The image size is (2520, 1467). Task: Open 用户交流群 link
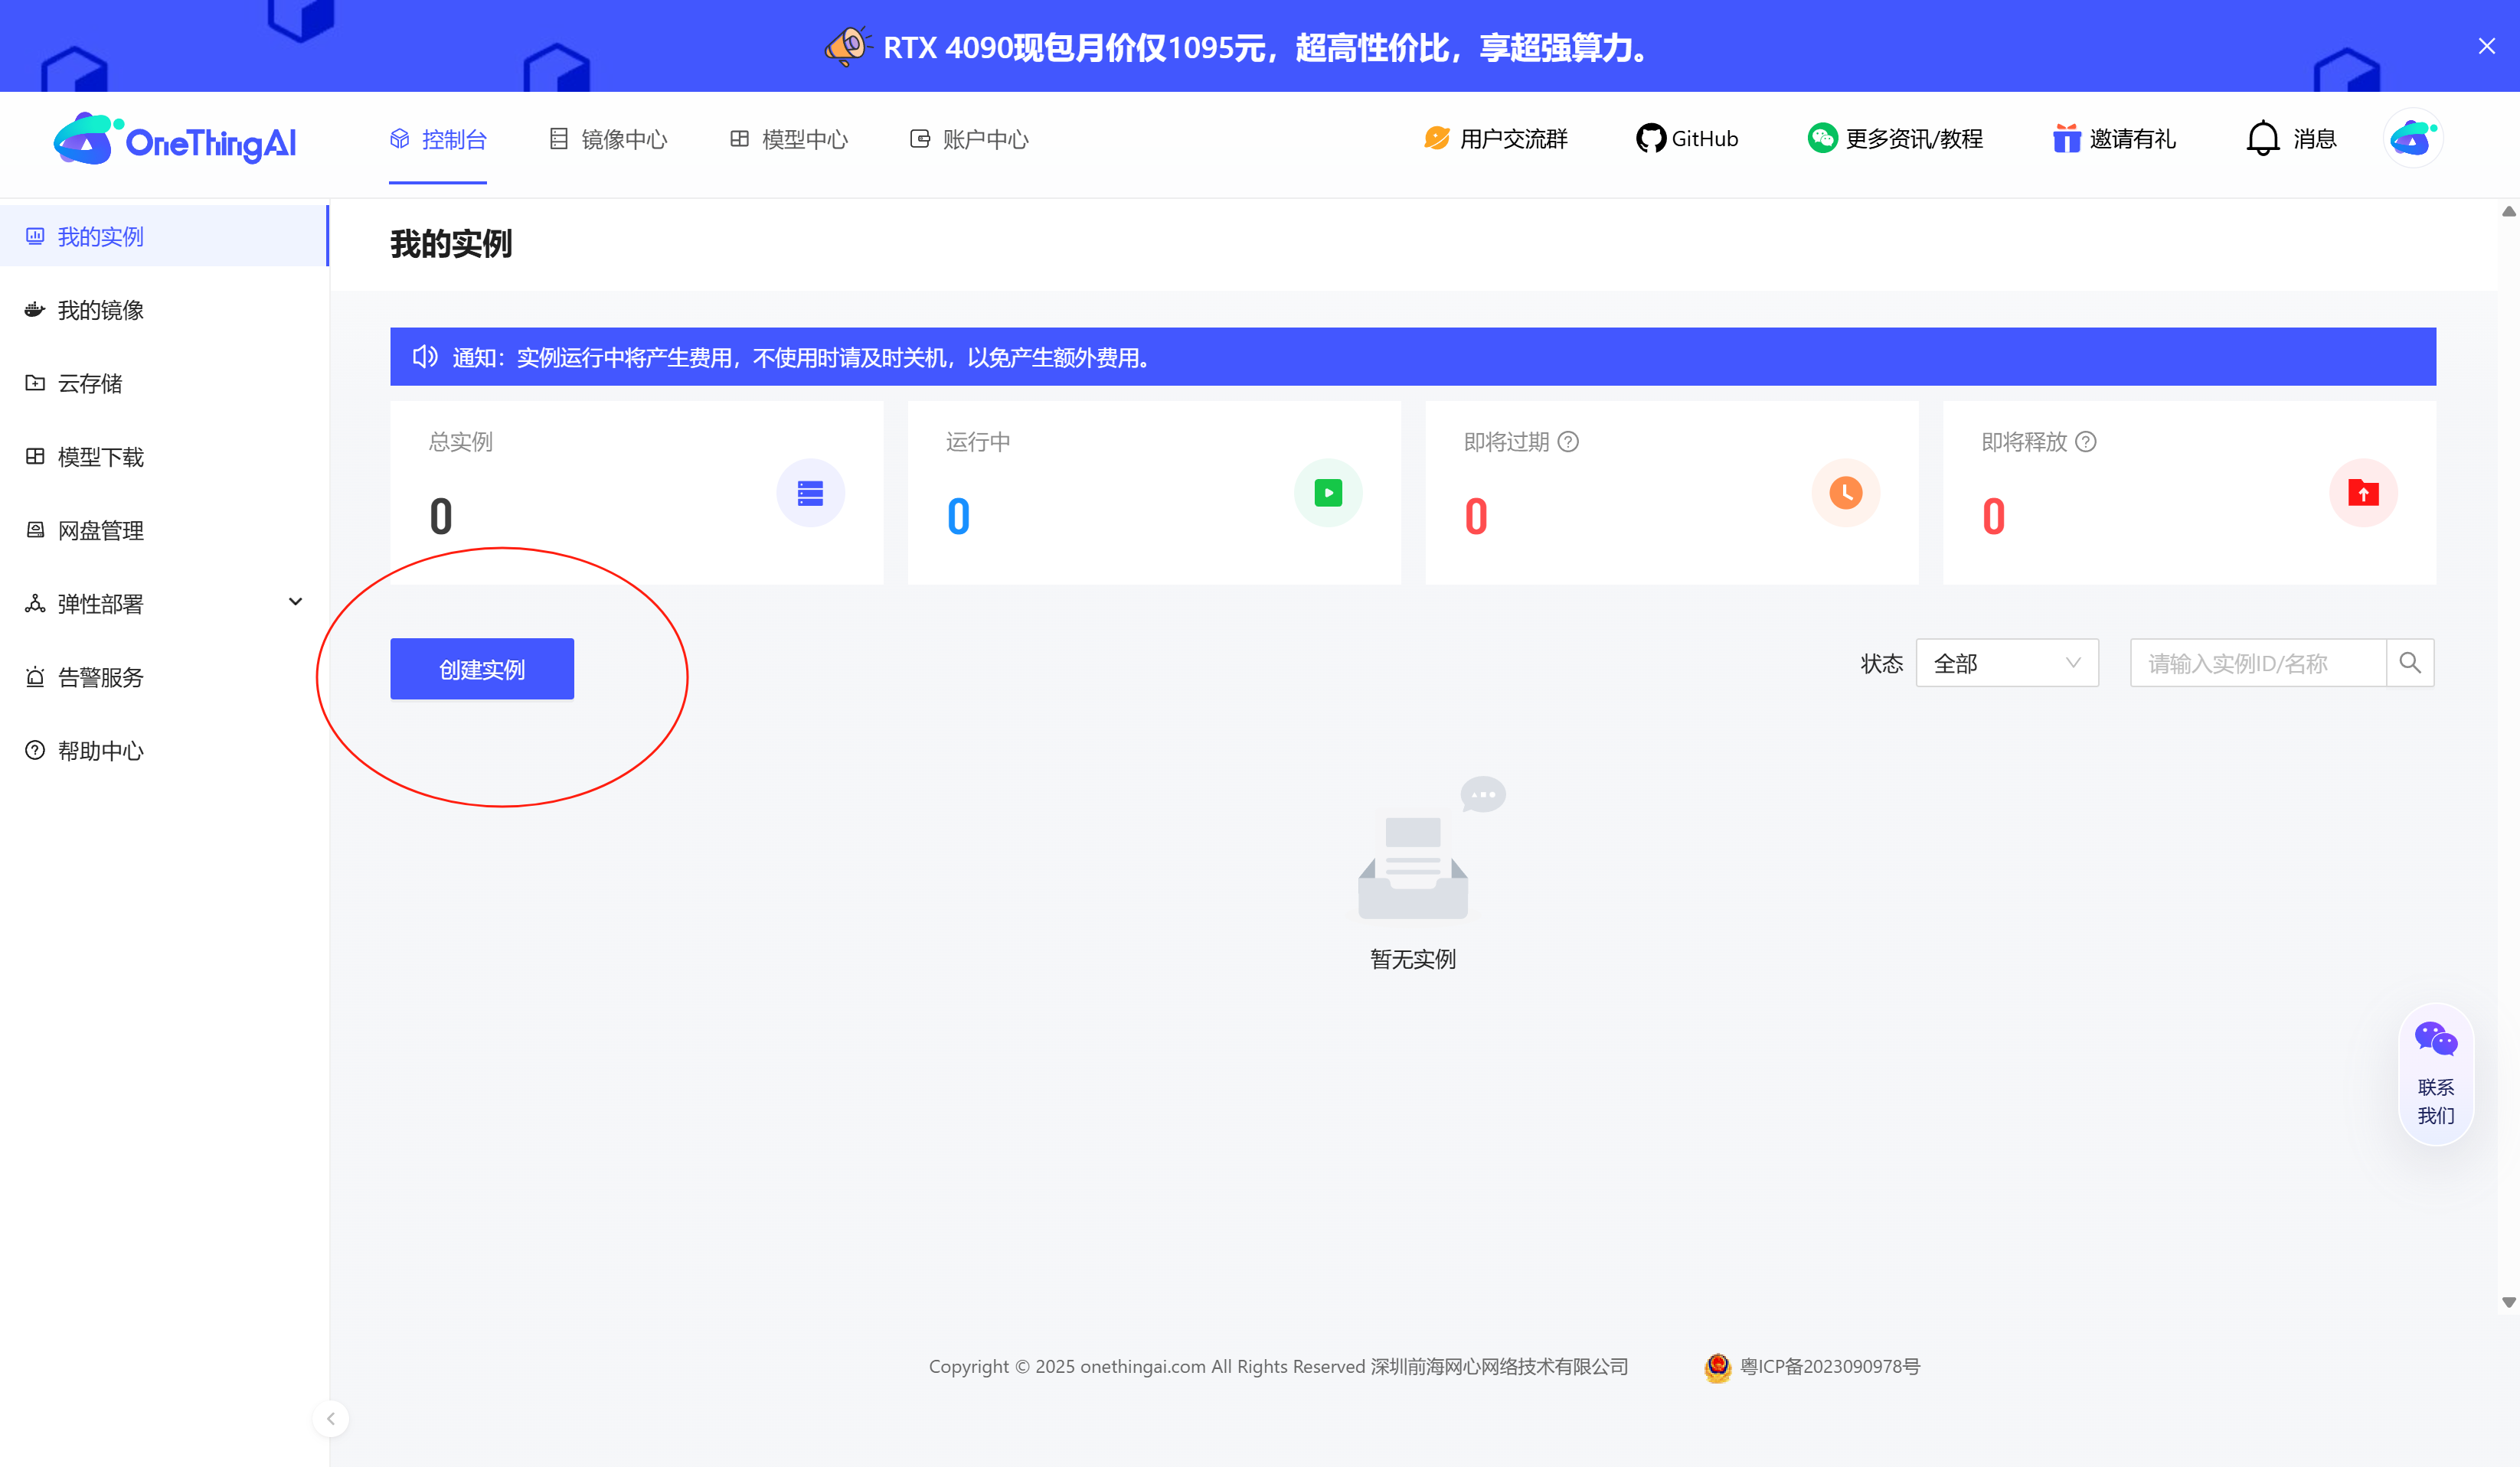pyautogui.click(x=1495, y=139)
